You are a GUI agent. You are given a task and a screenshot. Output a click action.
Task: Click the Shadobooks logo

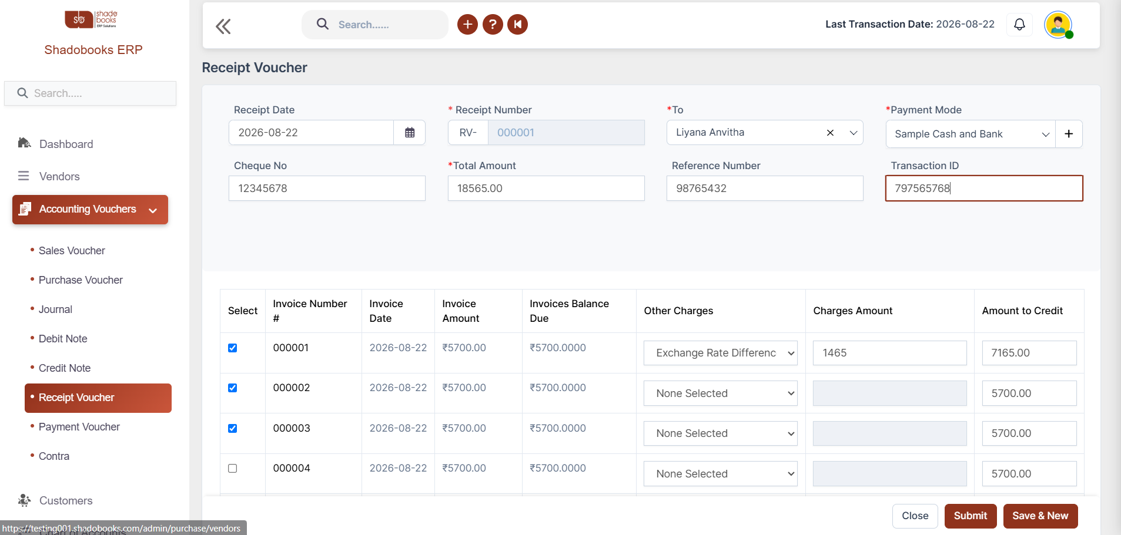point(91,19)
